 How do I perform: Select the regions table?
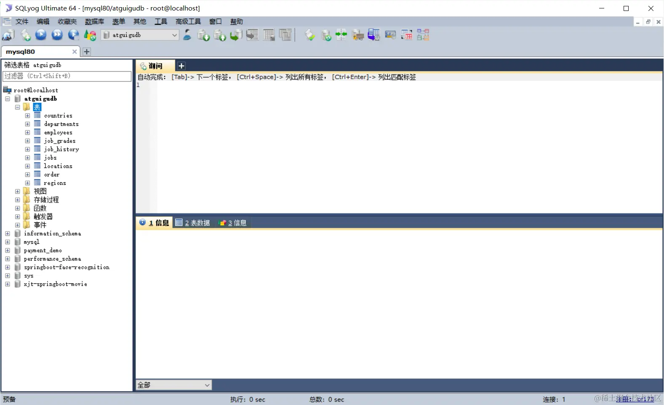point(55,183)
